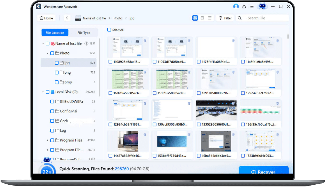Go back with the left arrow button
The height and width of the screenshot is (187, 325).
point(67,18)
